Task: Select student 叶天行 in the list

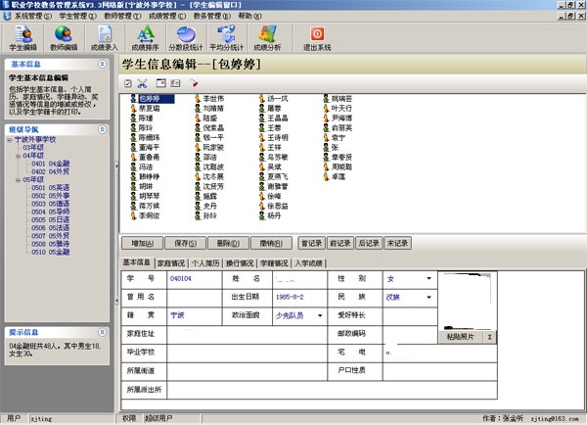Action: click(x=338, y=109)
